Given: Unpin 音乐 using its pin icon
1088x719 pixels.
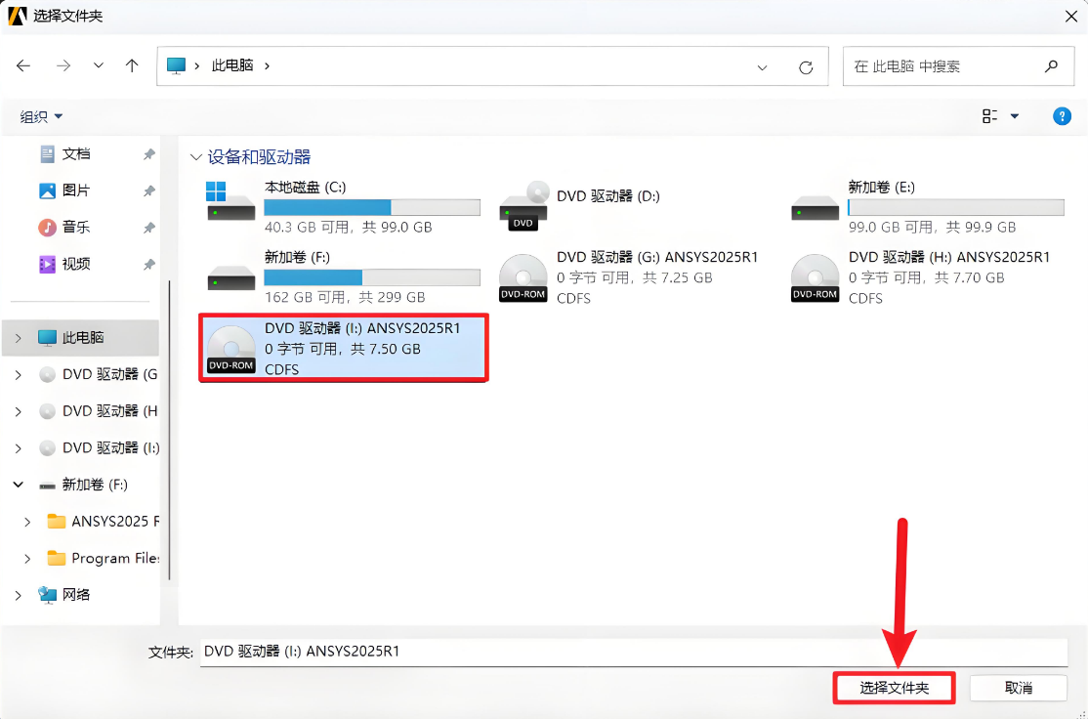Looking at the screenshot, I should pos(148,228).
